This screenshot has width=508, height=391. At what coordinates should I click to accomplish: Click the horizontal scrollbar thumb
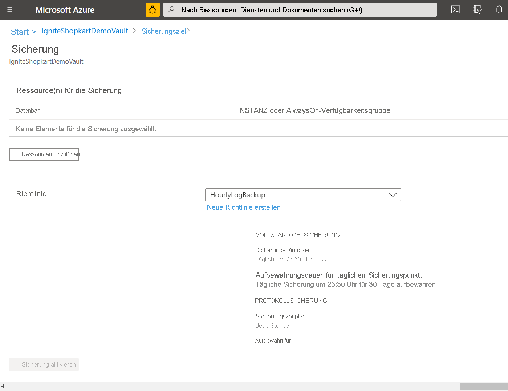tap(483, 386)
